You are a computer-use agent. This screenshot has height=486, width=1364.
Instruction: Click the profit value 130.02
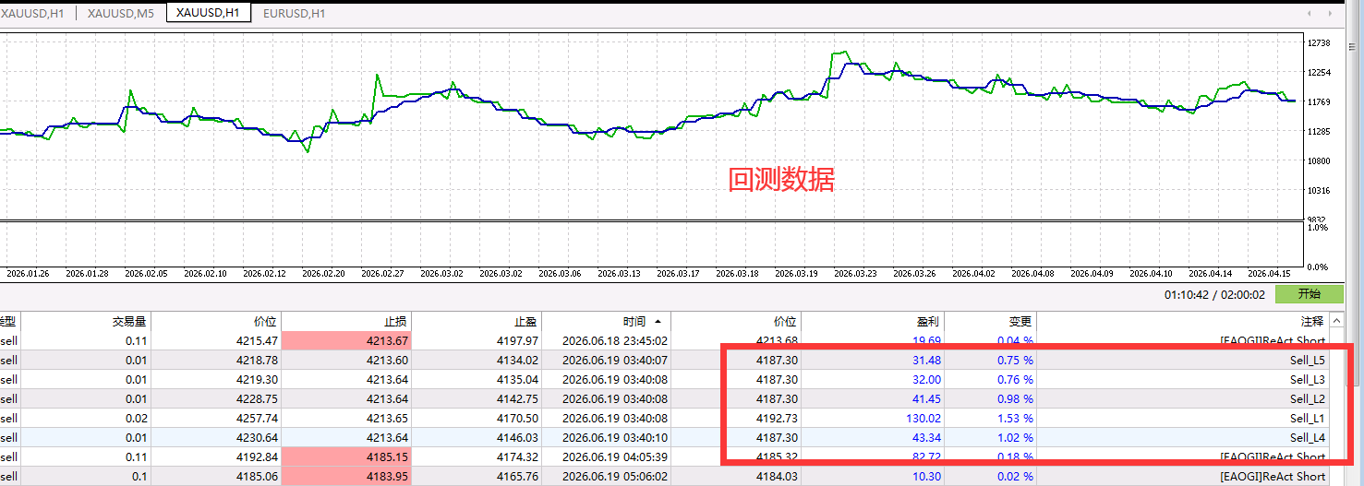923,418
